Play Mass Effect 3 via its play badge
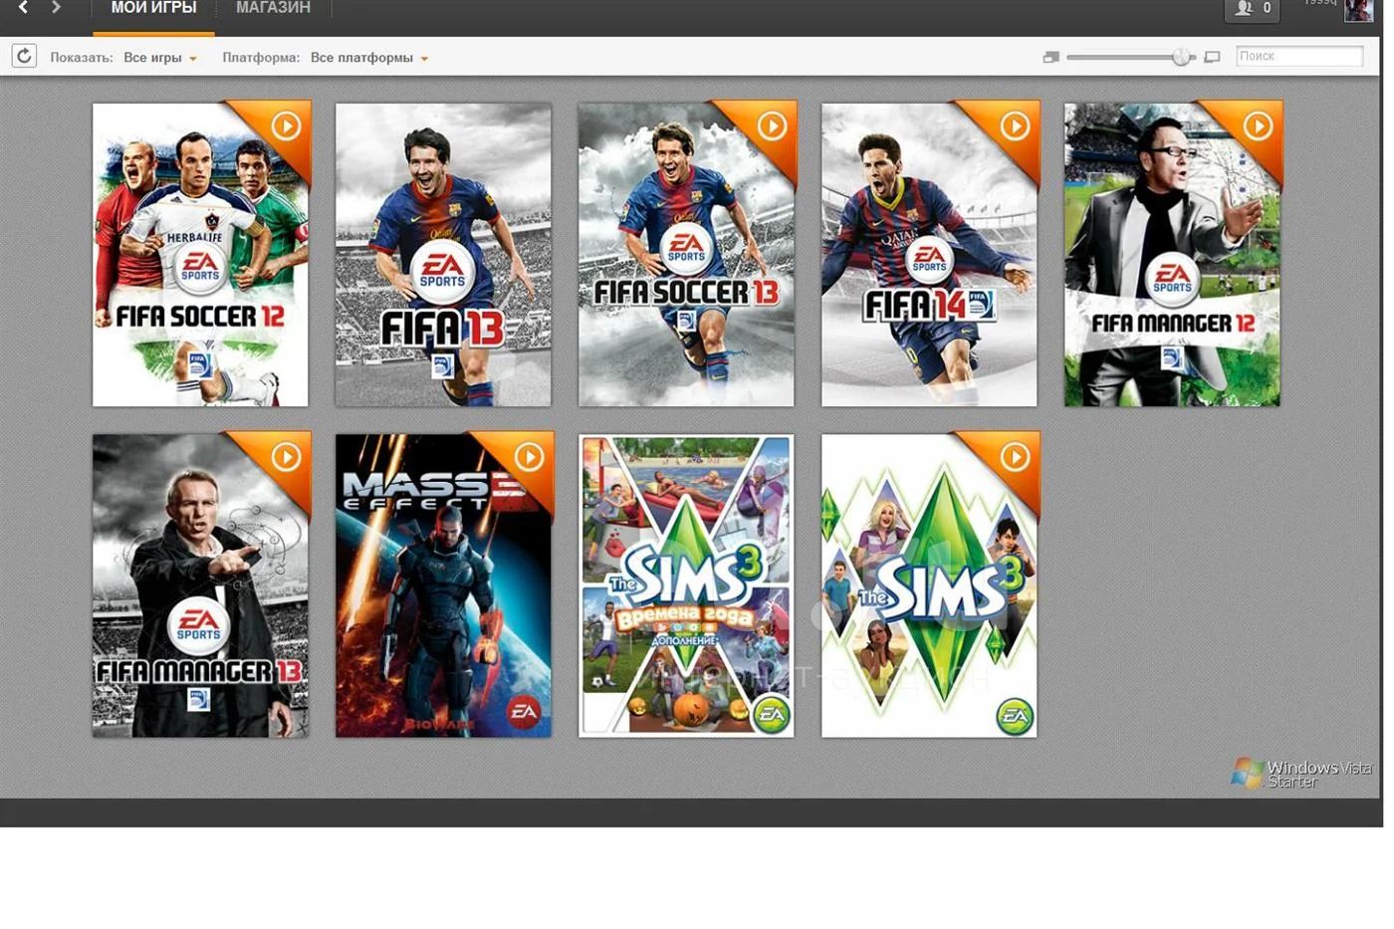The image size is (1394, 929). click(x=530, y=457)
